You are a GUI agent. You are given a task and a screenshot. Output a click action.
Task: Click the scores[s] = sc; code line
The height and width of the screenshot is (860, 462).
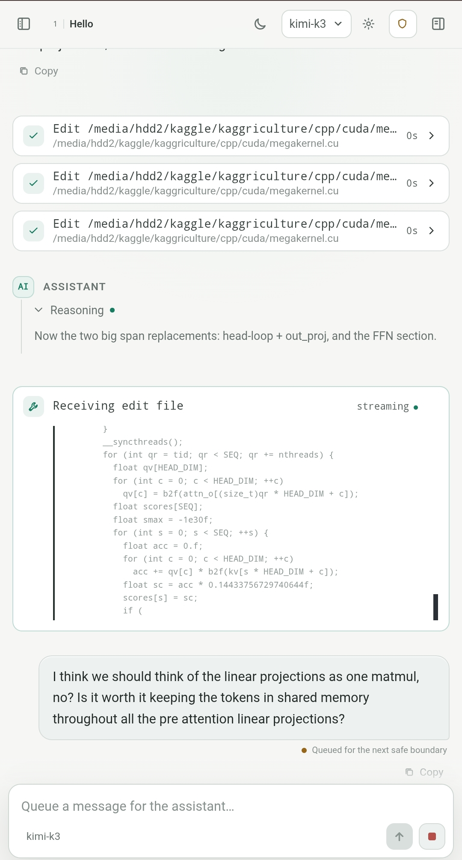[x=160, y=598]
